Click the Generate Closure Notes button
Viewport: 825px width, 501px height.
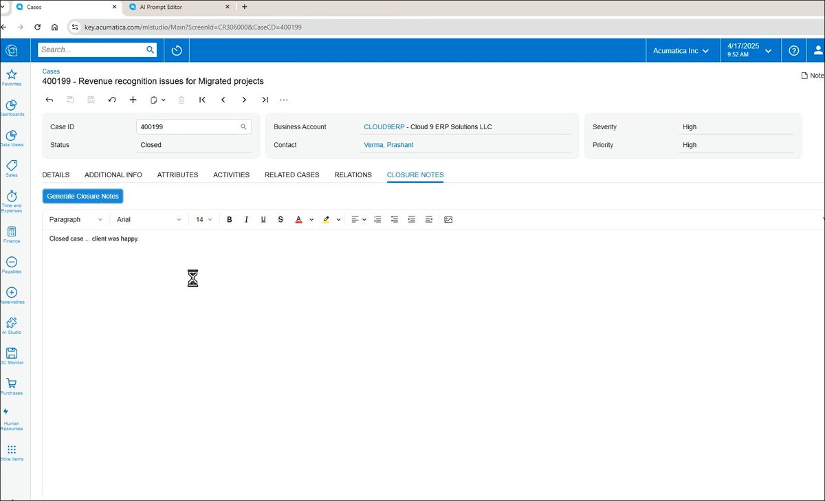[82, 197]
